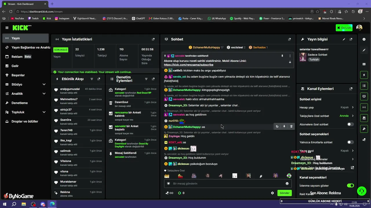Screen dimensions: 371x208
Task: Pop out the Etkinlik Akışı panel
Action: click(x=99, y=79)
